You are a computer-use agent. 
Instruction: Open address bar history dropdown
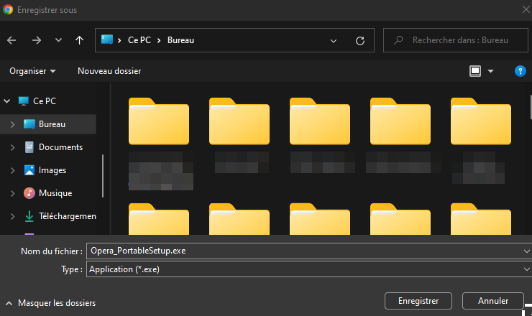(334, 41)
